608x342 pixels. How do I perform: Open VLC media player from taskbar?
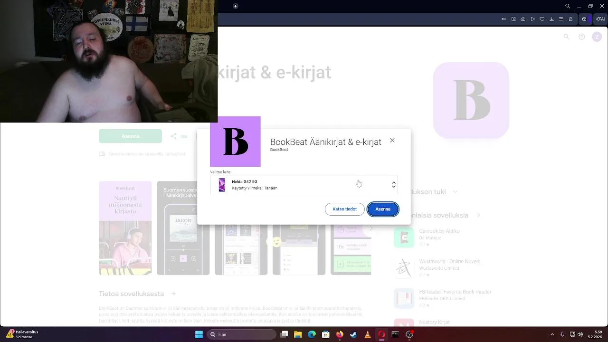click(x=367, y=334)
